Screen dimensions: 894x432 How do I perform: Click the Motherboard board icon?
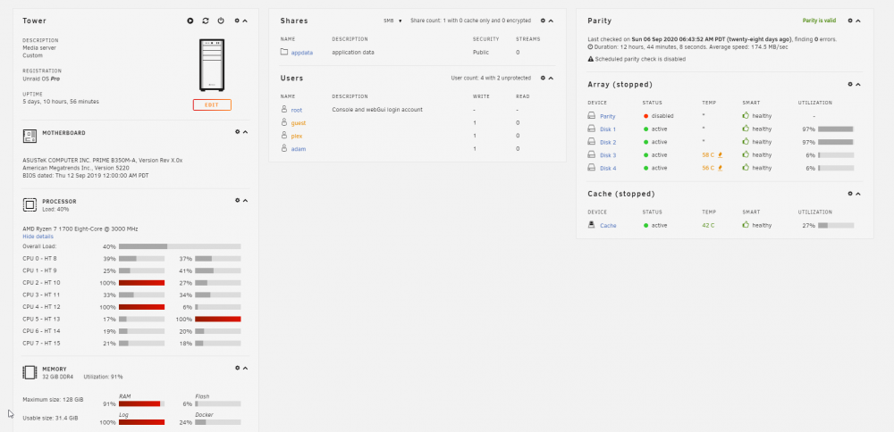(x=30, y=136)
